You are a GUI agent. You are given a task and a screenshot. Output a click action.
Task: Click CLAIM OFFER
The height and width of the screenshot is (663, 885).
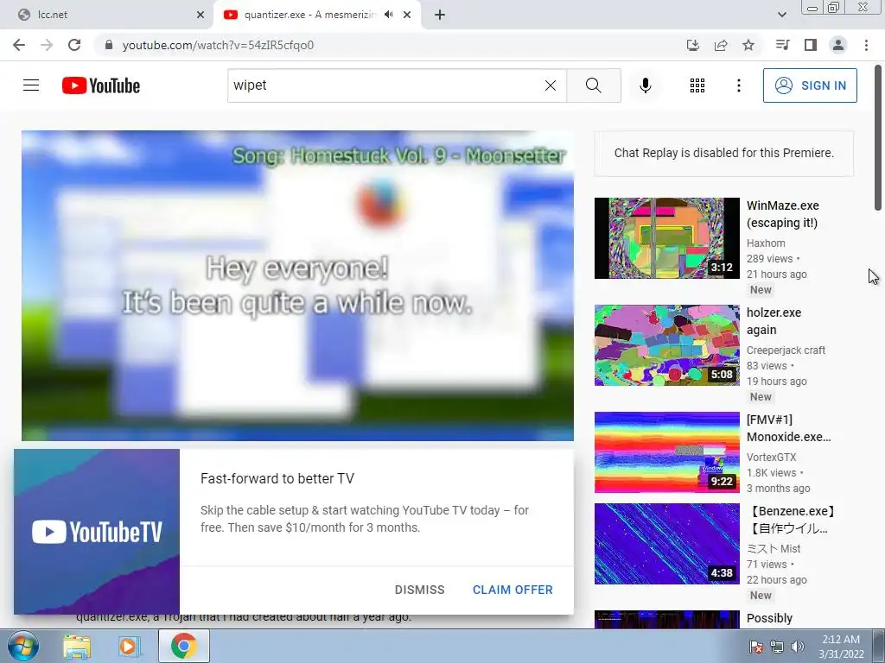click(513, 590)
